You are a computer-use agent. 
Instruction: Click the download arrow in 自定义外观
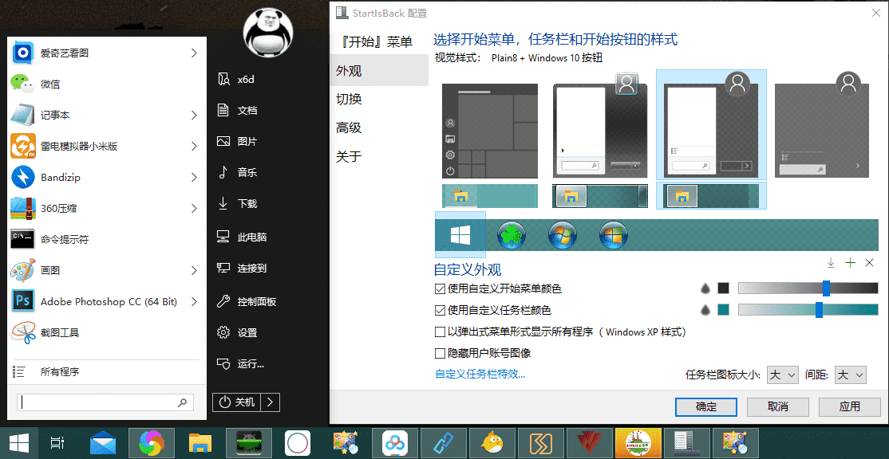[x=831, y=262]
